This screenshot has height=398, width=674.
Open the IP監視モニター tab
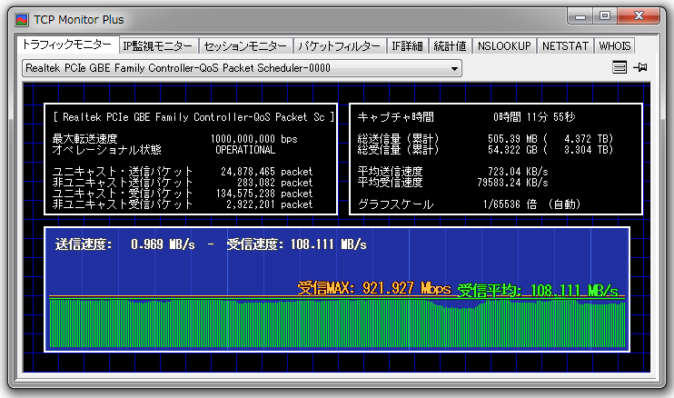pos(158,46)
